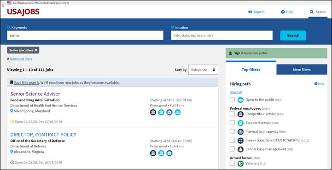Image resolution: width=332 pixels, height=170 pixels.
Task: Click the Remove all filters link
Action: (x=21, y=59)
